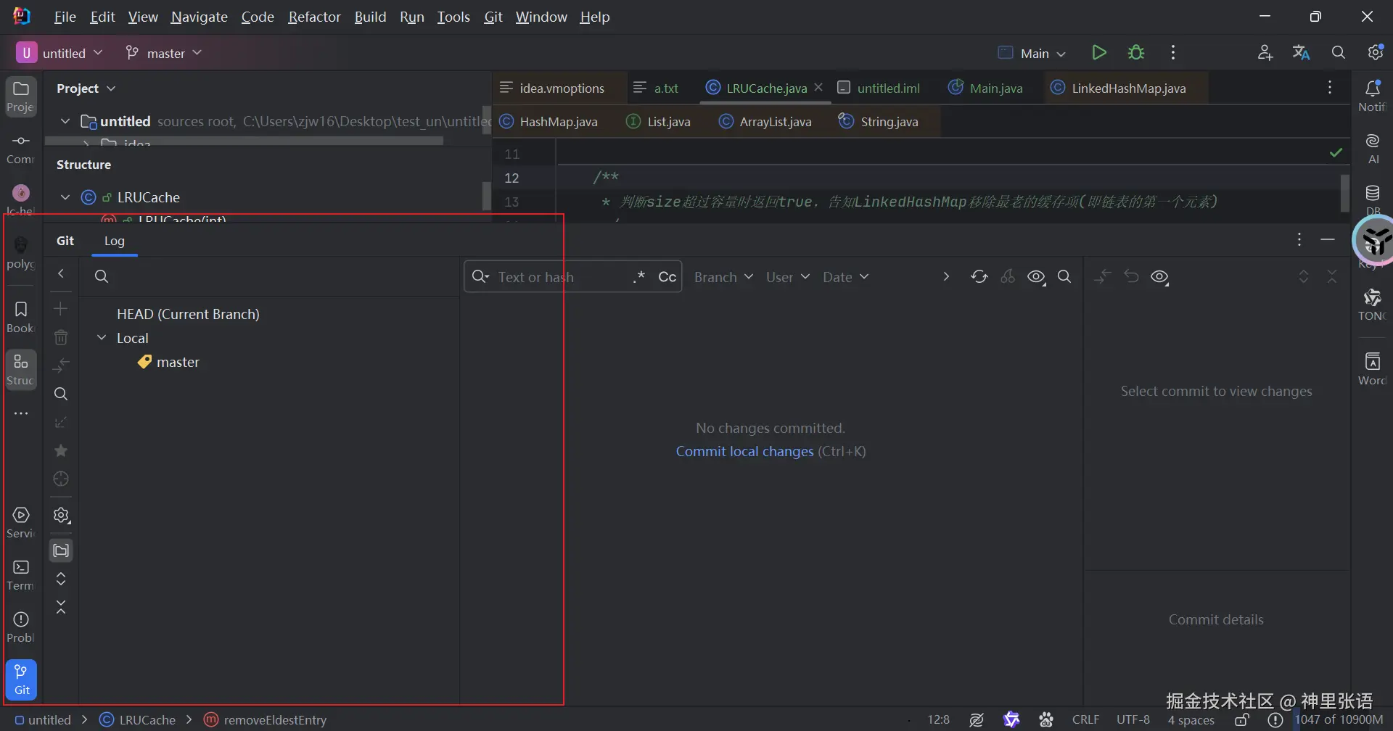Click the delete branch trash icon

pyautogui.click(x=61, y=337)
